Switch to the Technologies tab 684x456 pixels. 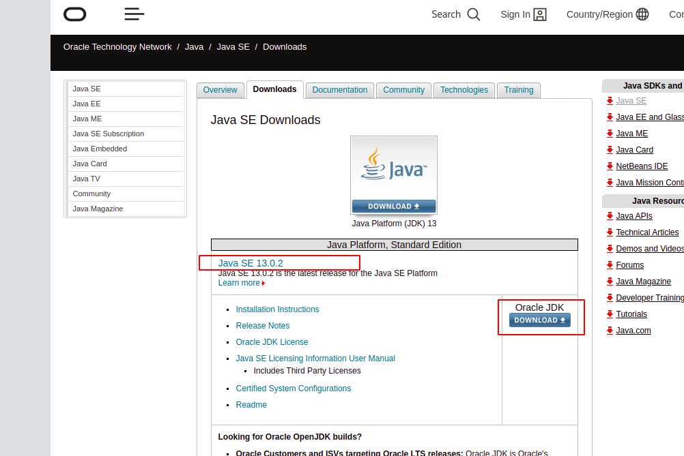tap(464, 90)
